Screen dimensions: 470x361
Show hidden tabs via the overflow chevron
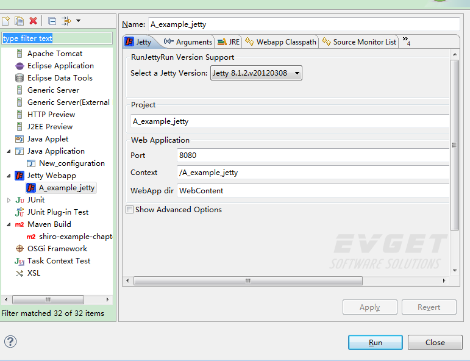[406, 40]
